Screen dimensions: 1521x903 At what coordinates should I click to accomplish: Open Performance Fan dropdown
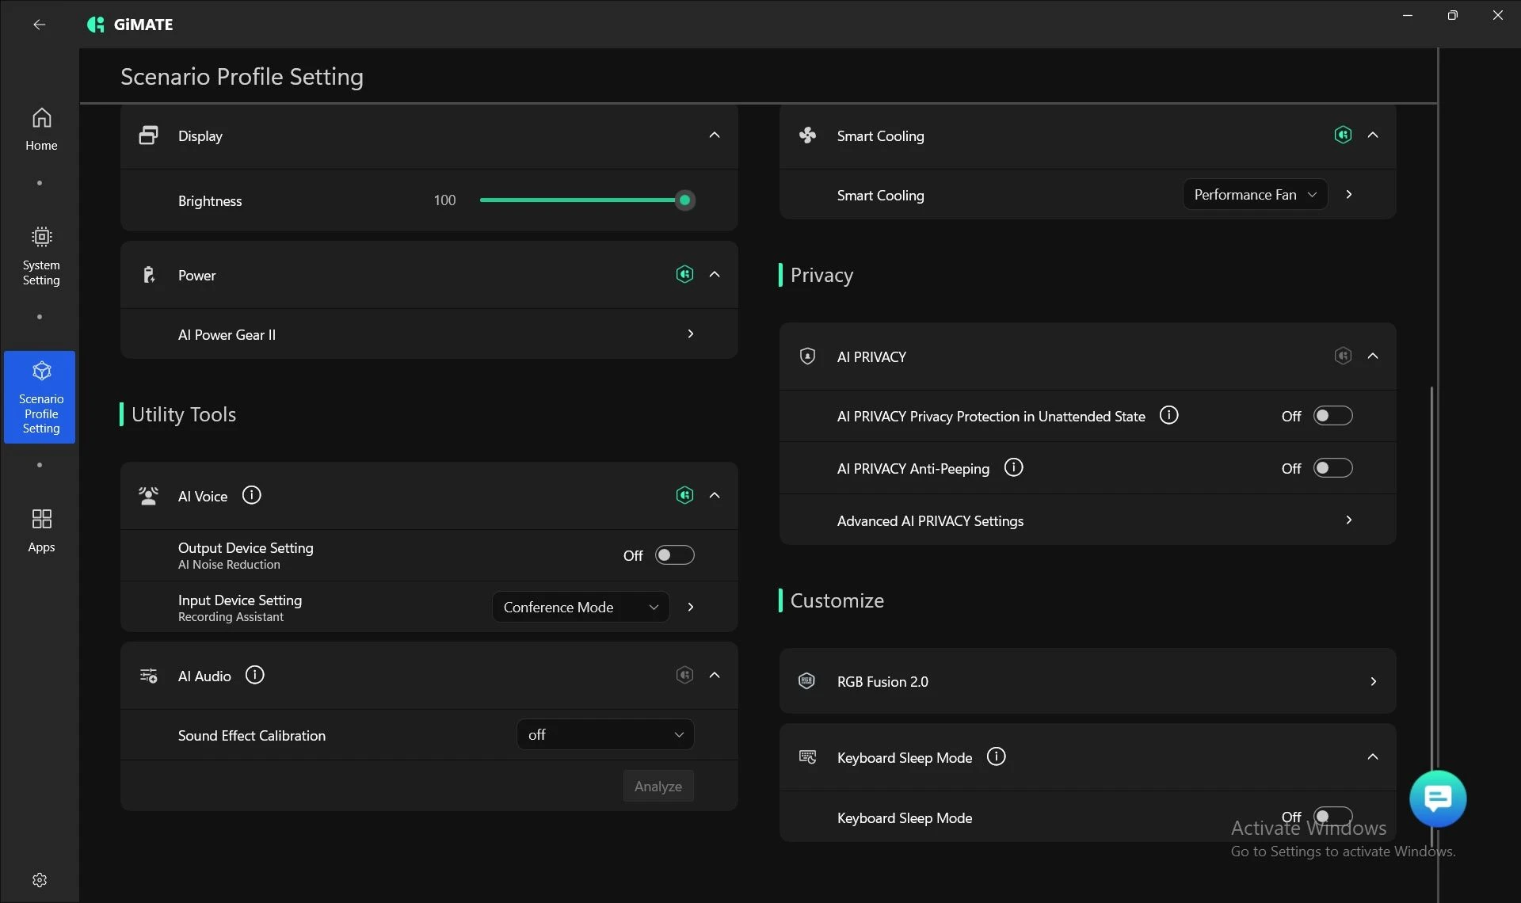(x=1254, y=194)
